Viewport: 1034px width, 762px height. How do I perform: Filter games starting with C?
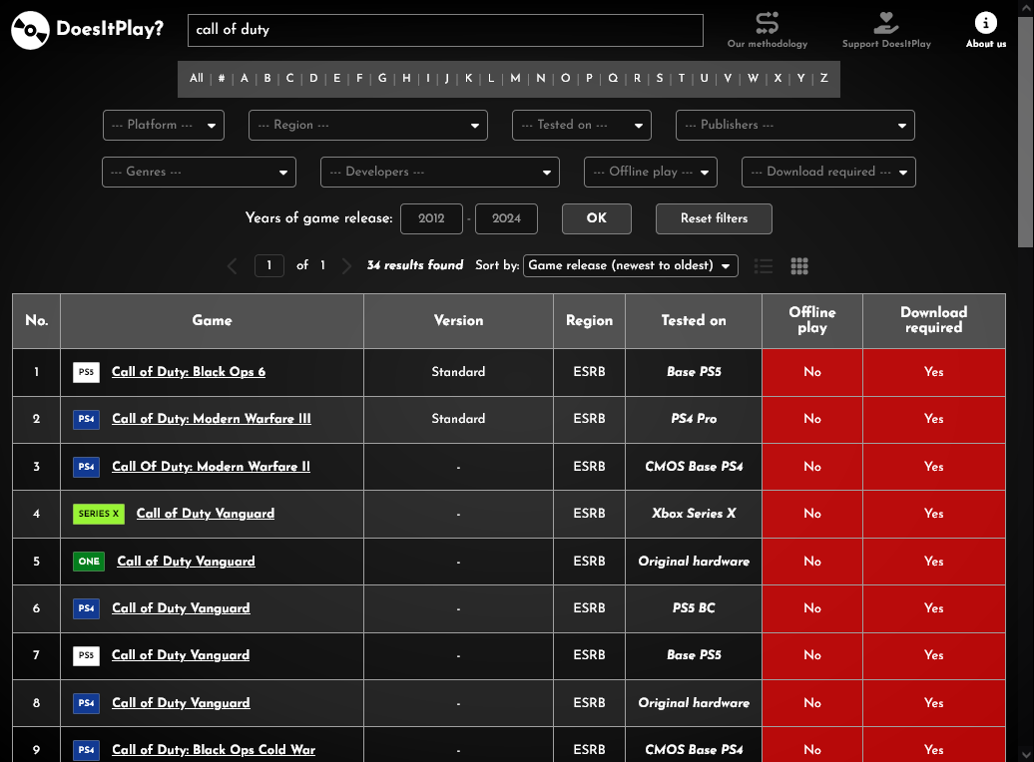point(290,79)
